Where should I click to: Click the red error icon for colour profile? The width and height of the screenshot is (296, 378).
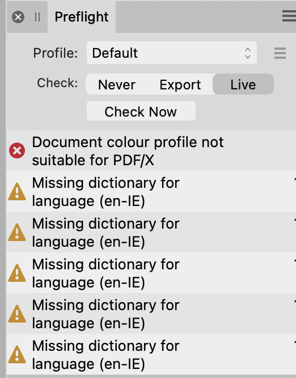point(17,151)
